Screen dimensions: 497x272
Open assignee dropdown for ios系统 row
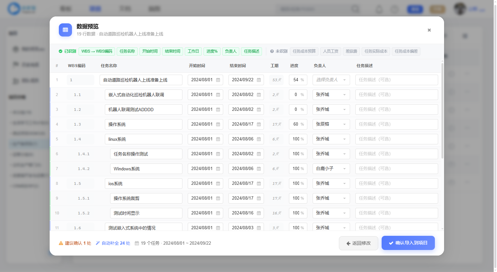(331, 184)
